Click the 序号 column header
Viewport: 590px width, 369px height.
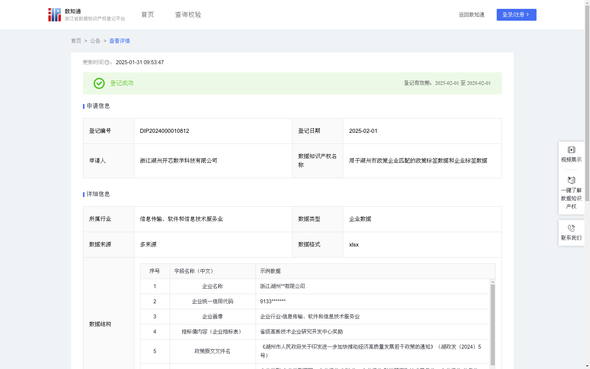click(155, 271)
